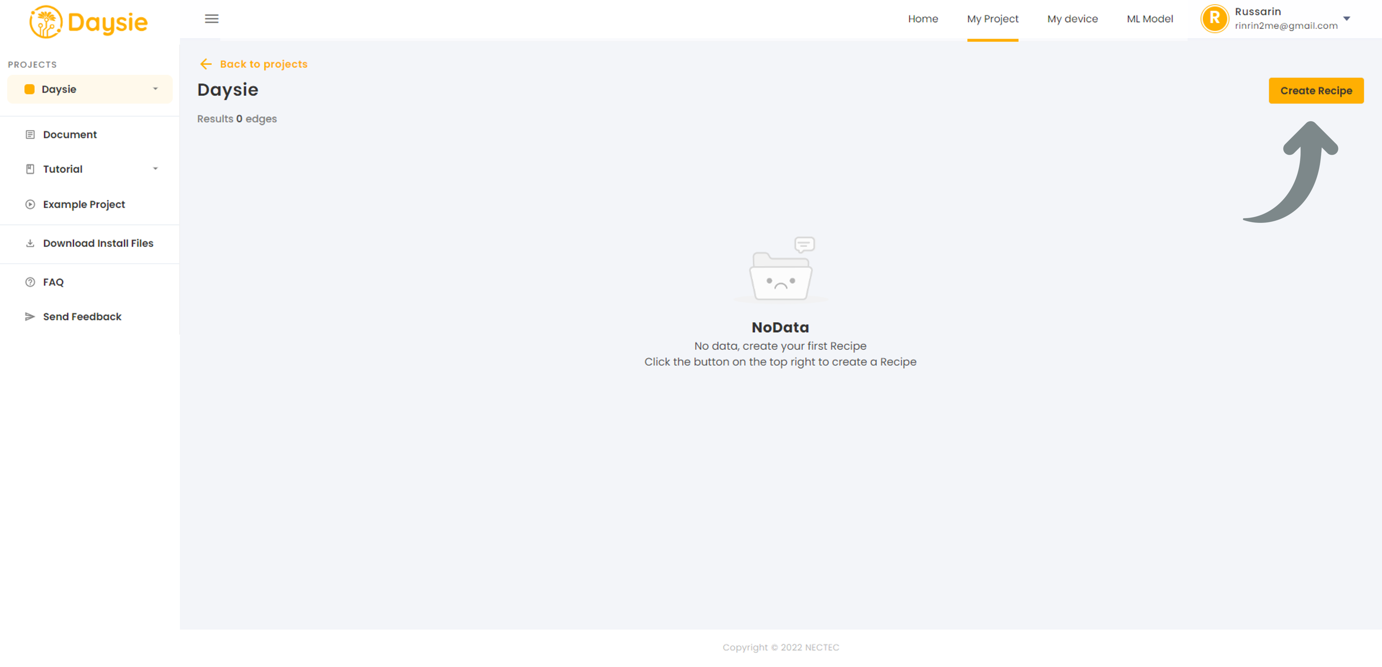Click the Send Feedback paper plane icon
The width and height of the screenshot is (1382, 667).
(30, 317)
